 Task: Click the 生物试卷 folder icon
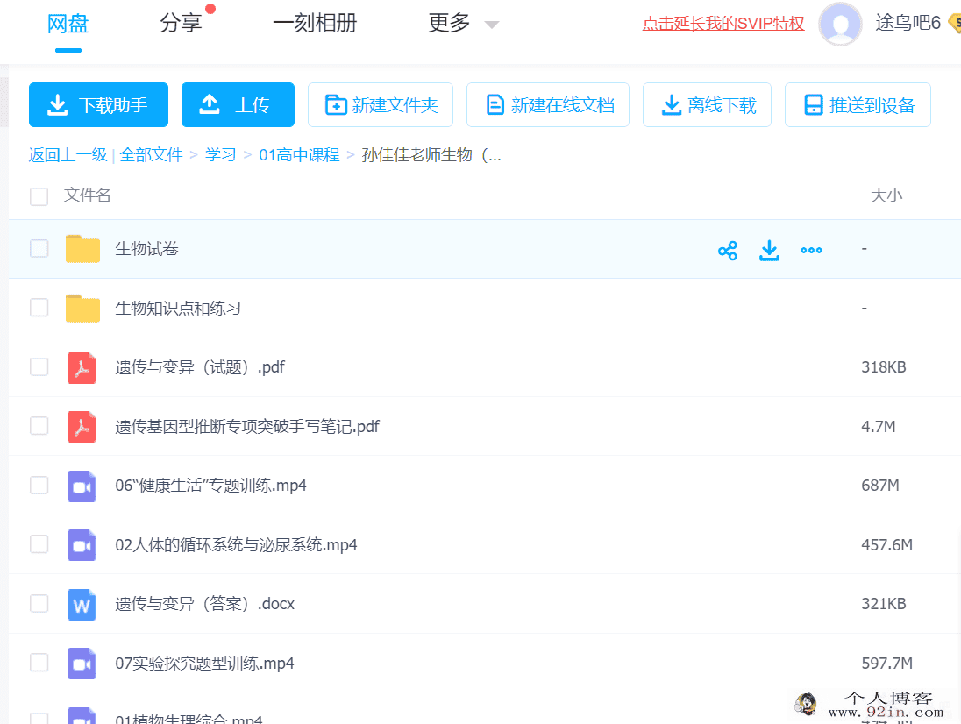82,249
